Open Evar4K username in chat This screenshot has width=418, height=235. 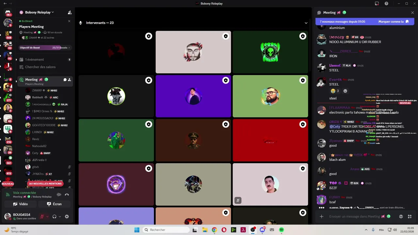click(335, 80)
